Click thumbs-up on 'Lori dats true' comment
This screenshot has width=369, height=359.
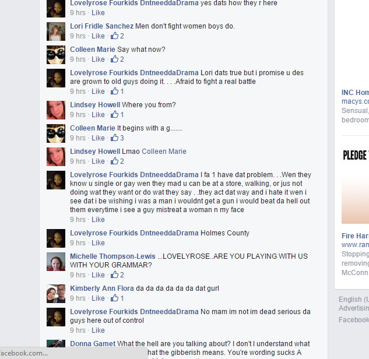pyautogui.click(x=115, y=91)
